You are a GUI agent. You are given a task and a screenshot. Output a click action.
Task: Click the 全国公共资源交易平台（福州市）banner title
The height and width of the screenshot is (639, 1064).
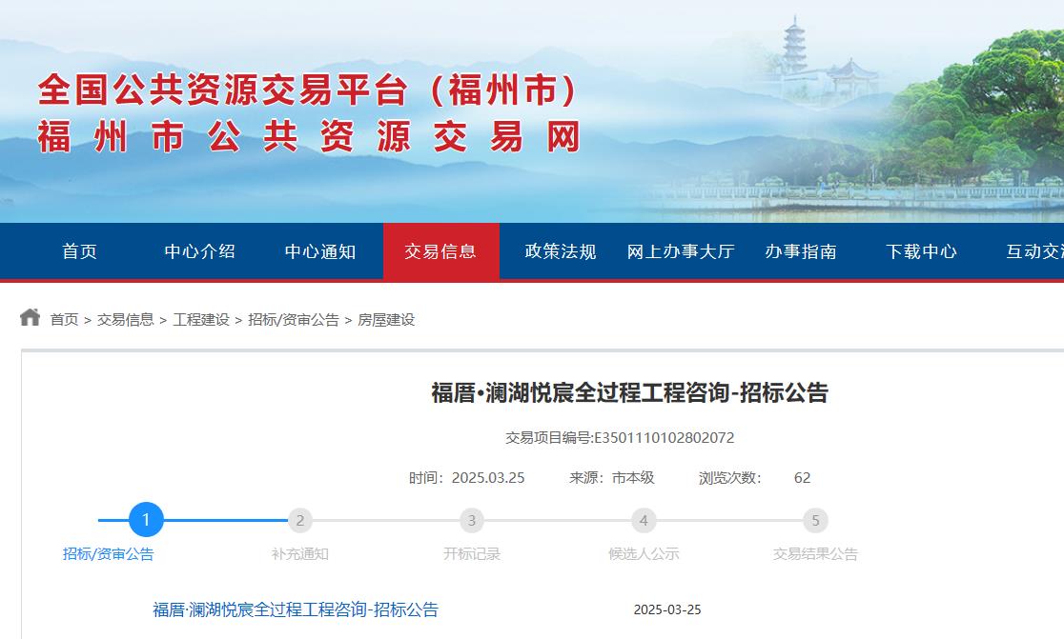(310, 90)
